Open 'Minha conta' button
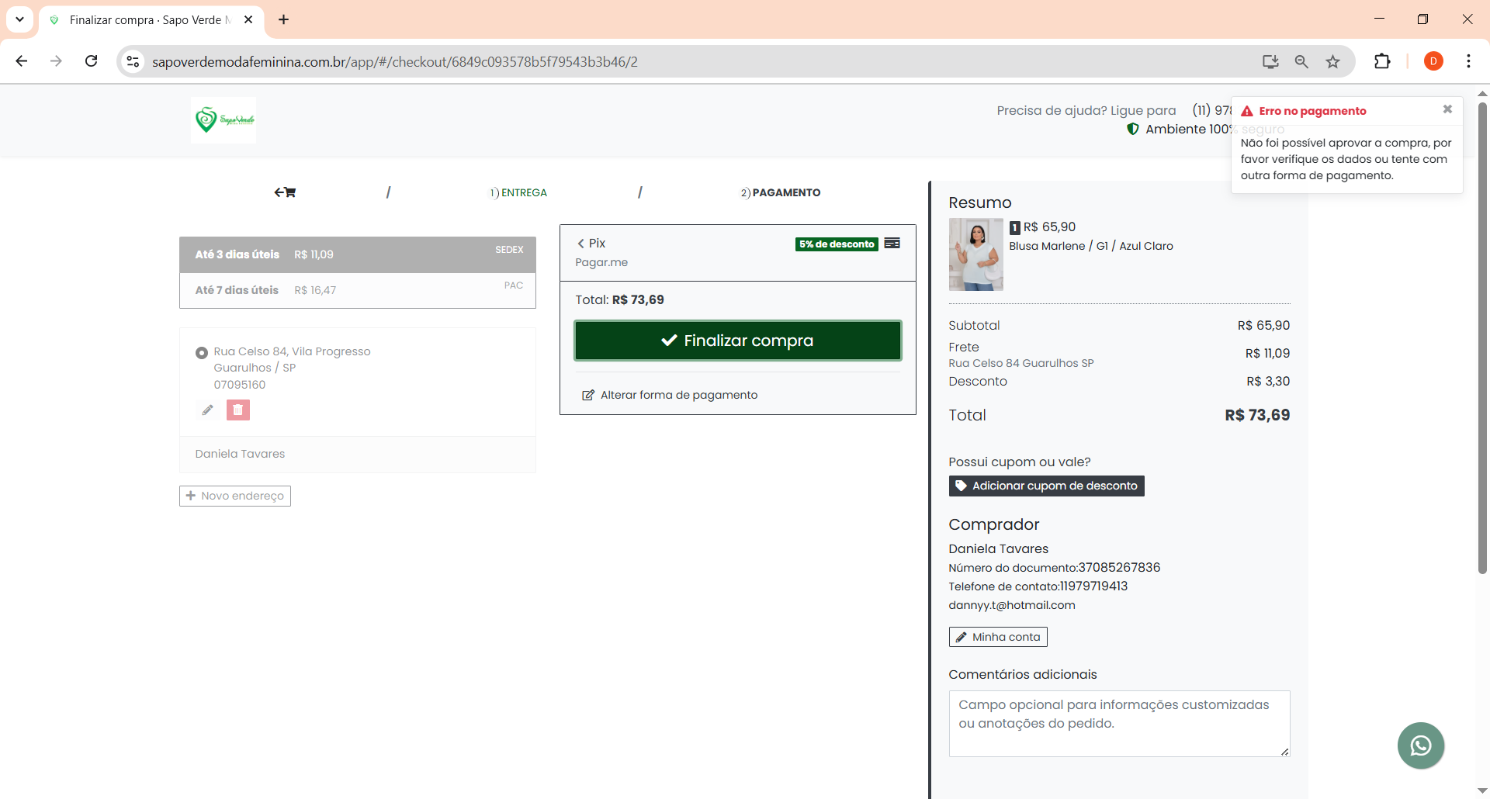Viewport: 1490px width, 799px height. pyautogui.click(x=998, y=637)
